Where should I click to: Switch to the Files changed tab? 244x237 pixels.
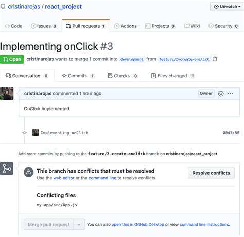[173, 76]
